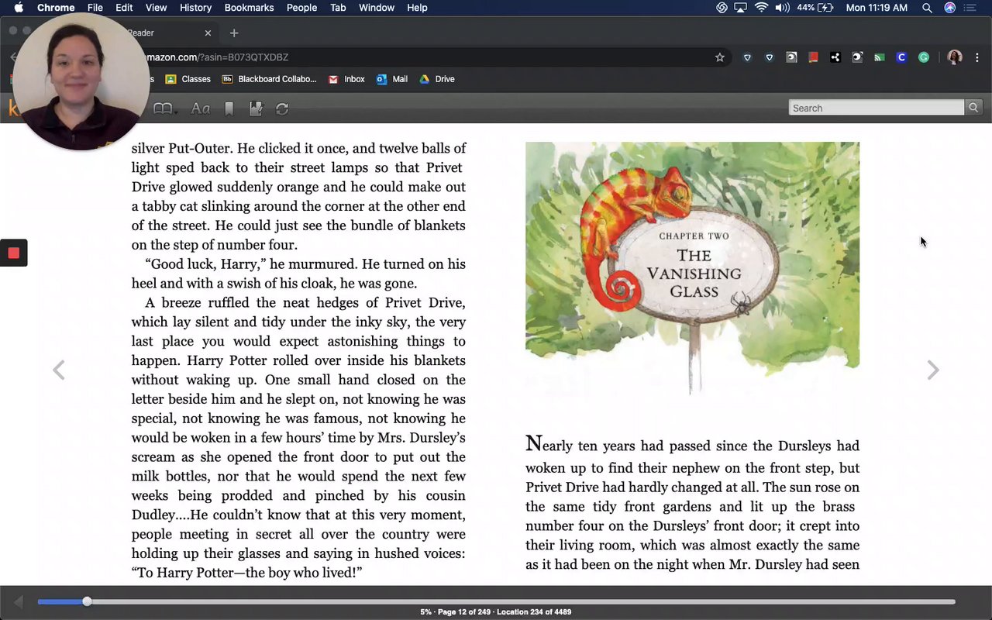The height and width of the screenshot is (620, 992).
Task: Open the People menu
Action: tap(301, 8)
